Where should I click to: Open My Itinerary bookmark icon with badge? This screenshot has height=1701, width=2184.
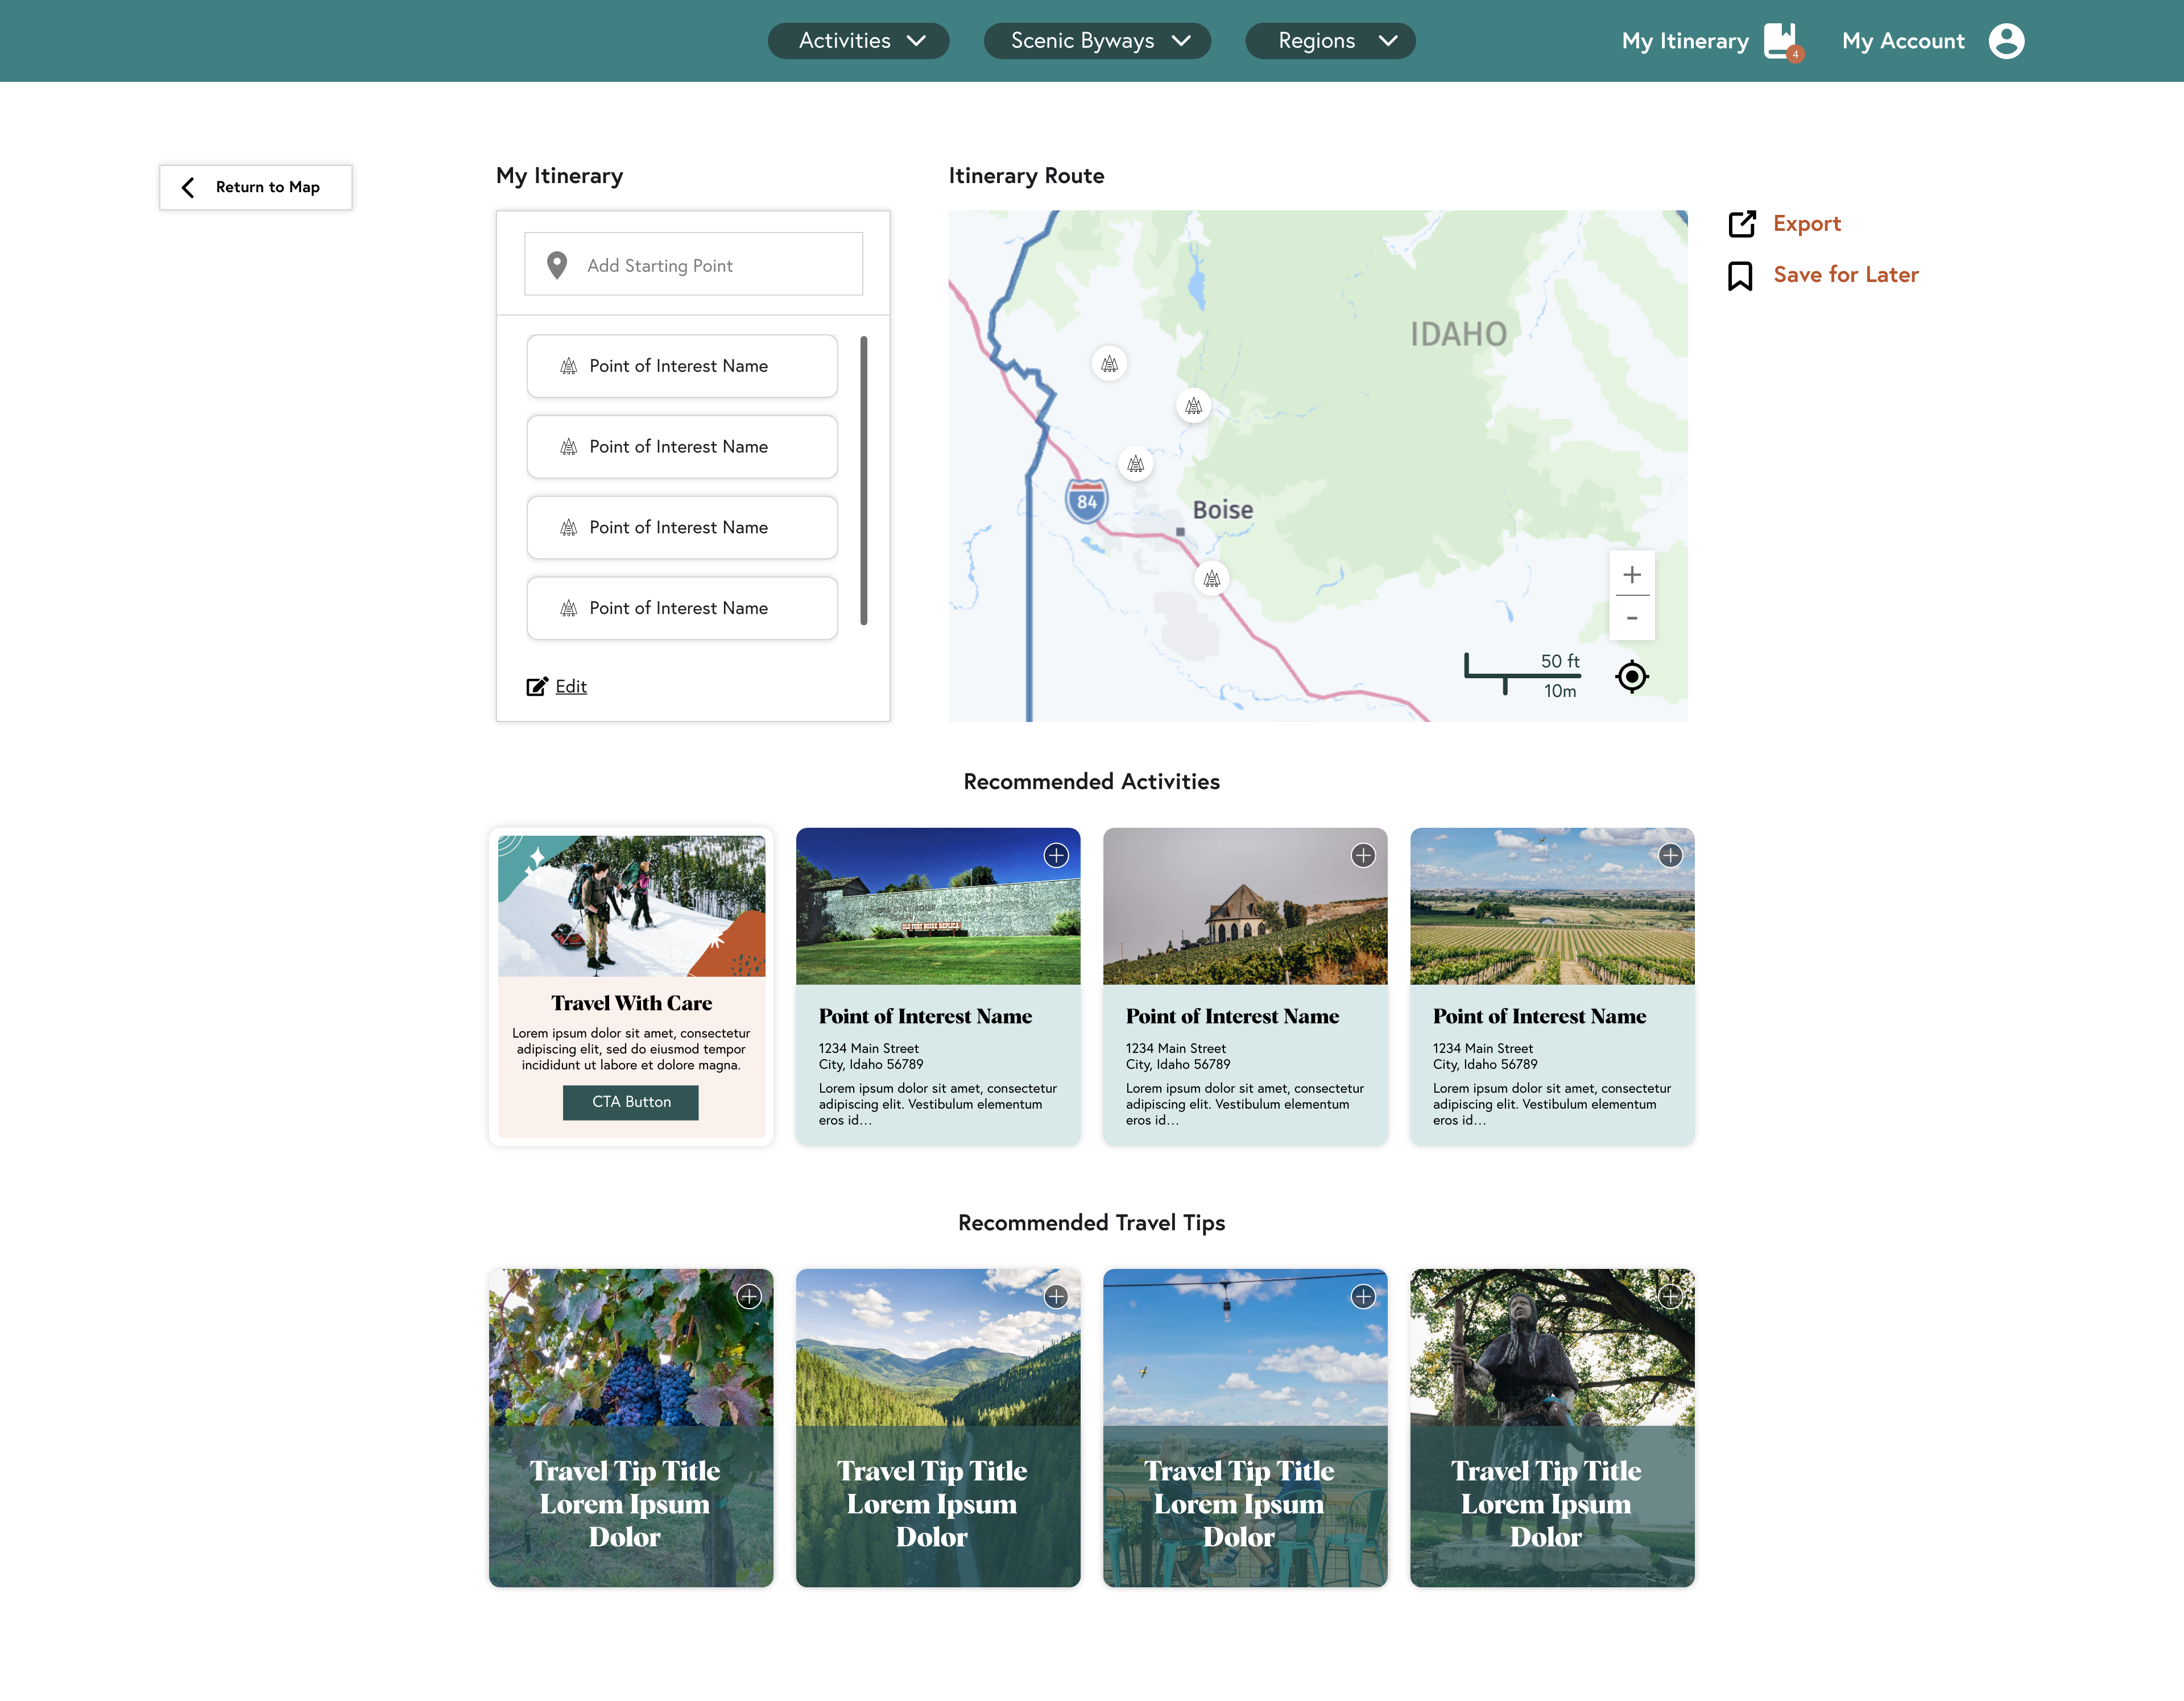tap(1782, 42)
